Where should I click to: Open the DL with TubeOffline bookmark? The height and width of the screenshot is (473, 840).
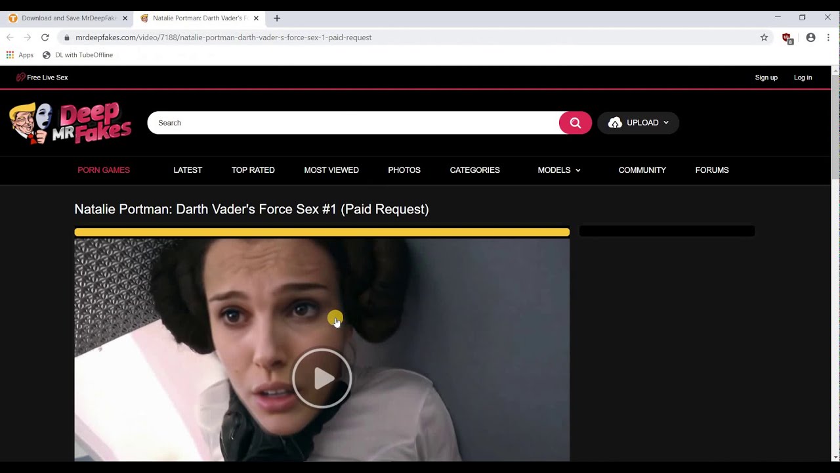point(77,55)
